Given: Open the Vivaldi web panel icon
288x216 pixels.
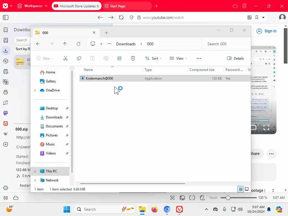Looking at the screenshot, I should pos(6,123).
